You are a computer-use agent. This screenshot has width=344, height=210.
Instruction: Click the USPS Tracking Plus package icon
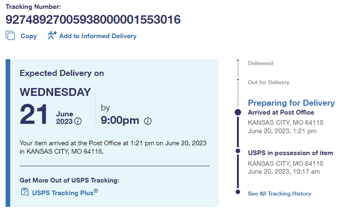point(25,192)
